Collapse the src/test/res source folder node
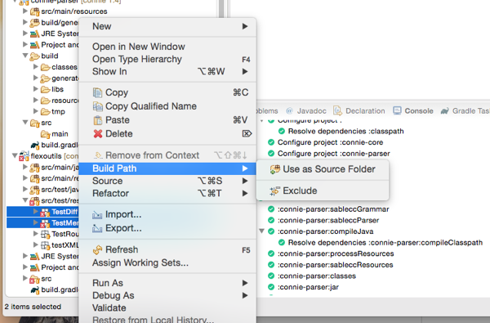The width and height of the screenshot is (490, 323). [25, 200]
